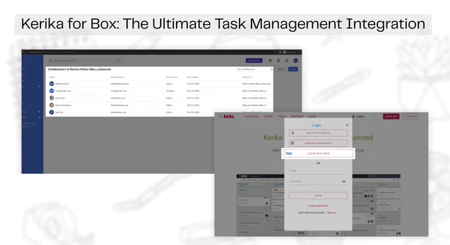Follow the Sign up link in Login dialog
Screen dimensions: 450x245
(x=332, y=213)
